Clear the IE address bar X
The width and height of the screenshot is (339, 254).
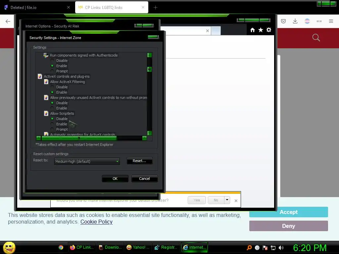point(207,31)
